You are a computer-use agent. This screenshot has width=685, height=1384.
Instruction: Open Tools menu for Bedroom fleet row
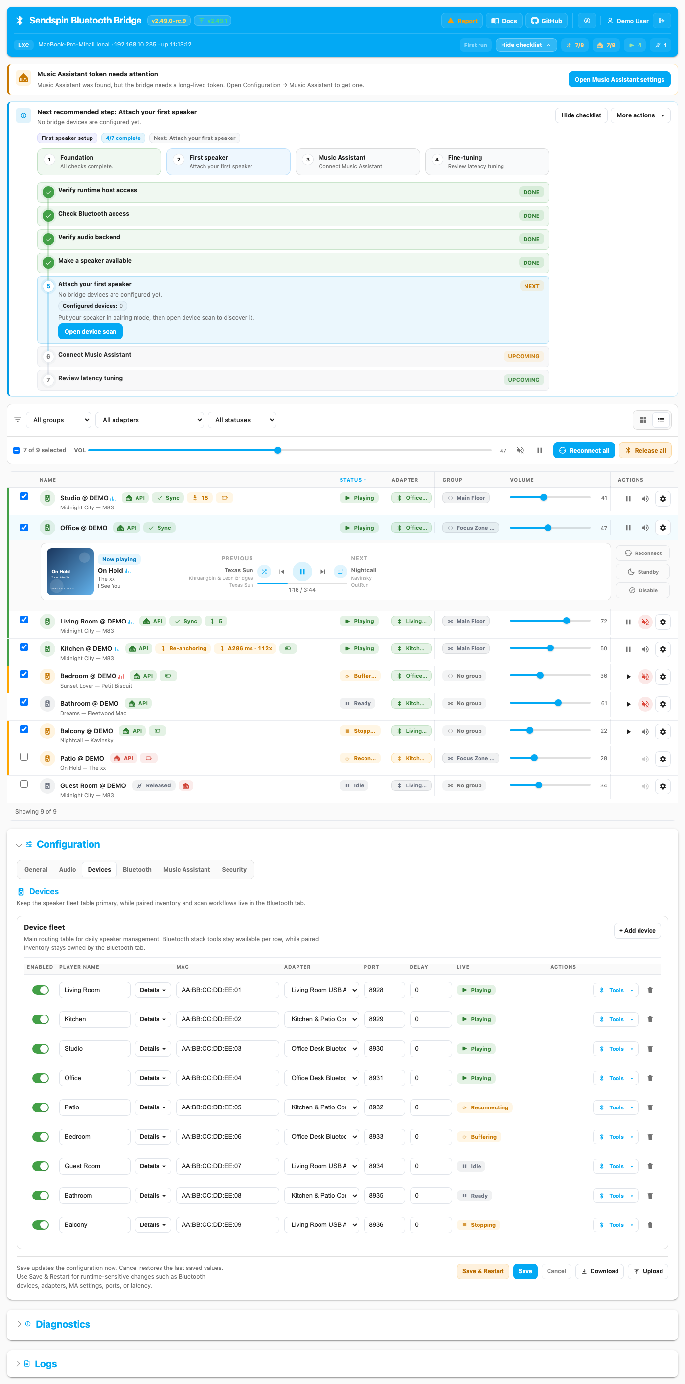coord(616,1137)
